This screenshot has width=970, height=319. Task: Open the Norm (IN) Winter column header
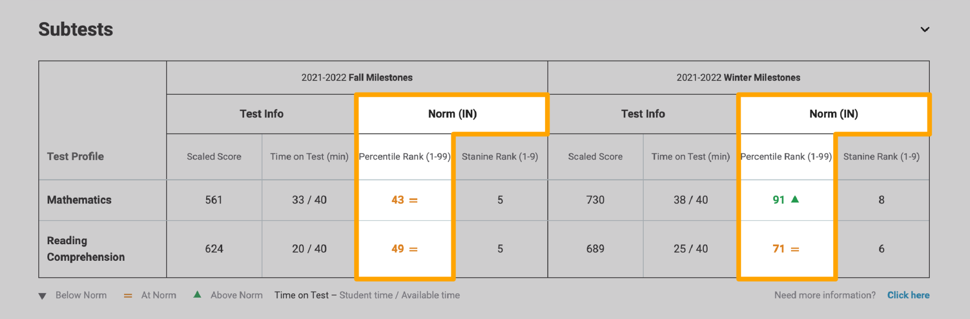coord(833,114)
